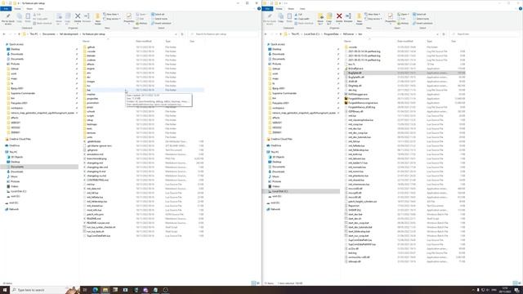The height and width of the screenshot is (294, 523).
Task: Go back in left window navigation
Action: click(x=4, y=34)
